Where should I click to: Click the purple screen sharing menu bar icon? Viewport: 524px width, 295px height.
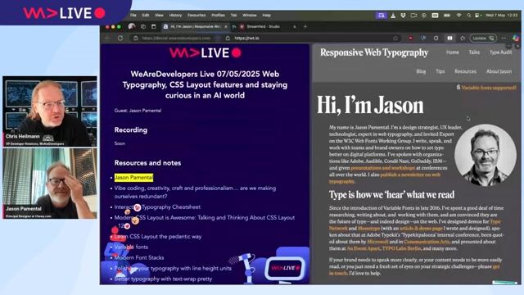point(382,16)
